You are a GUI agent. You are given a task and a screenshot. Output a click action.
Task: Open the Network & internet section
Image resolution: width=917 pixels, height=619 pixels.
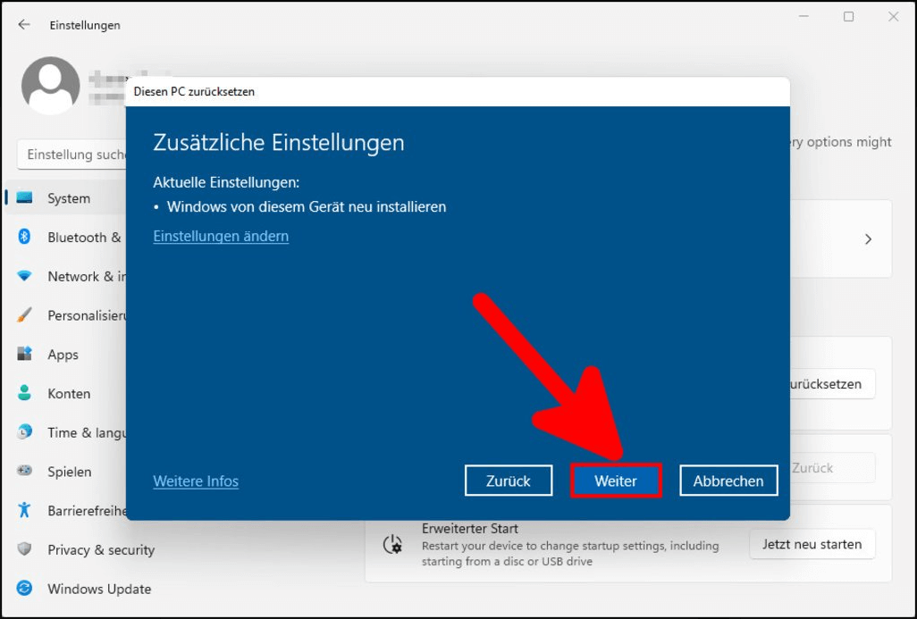[26, 276]
